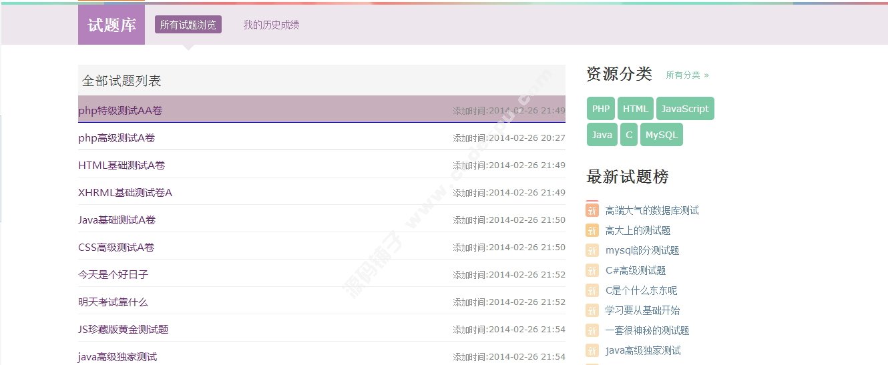This screenshot has height=365, width=888.
Task: Open C#高级测试题 in latest list
Action: (x=636, y=270)
